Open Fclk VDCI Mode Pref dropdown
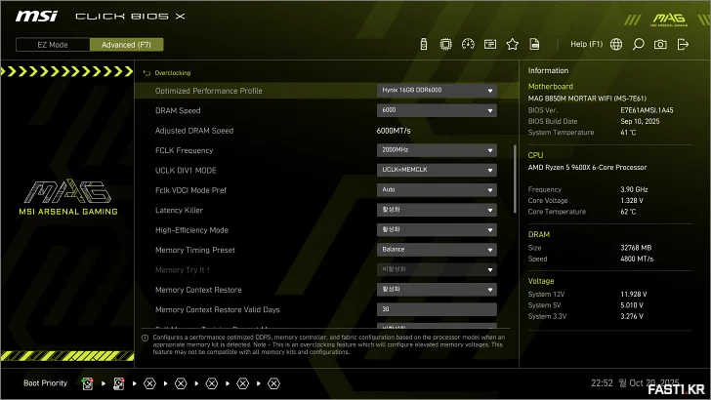The height and width of the screenshot is (400, 711). 437,190
